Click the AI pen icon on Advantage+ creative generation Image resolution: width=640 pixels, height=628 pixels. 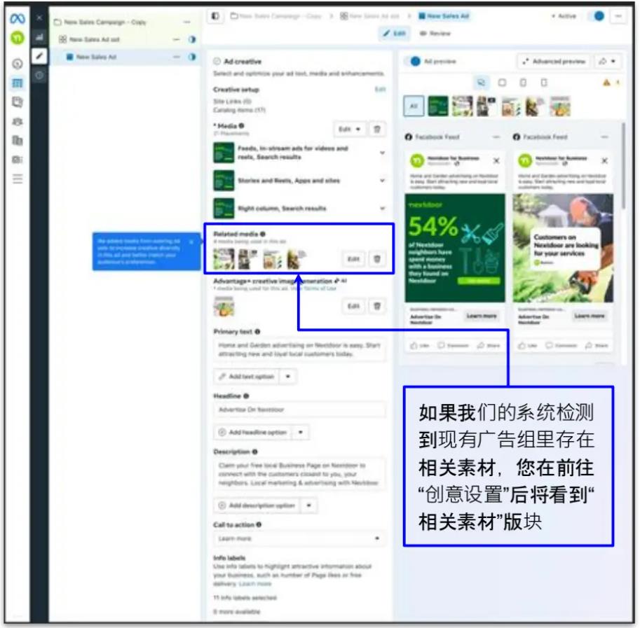(336, 279)
